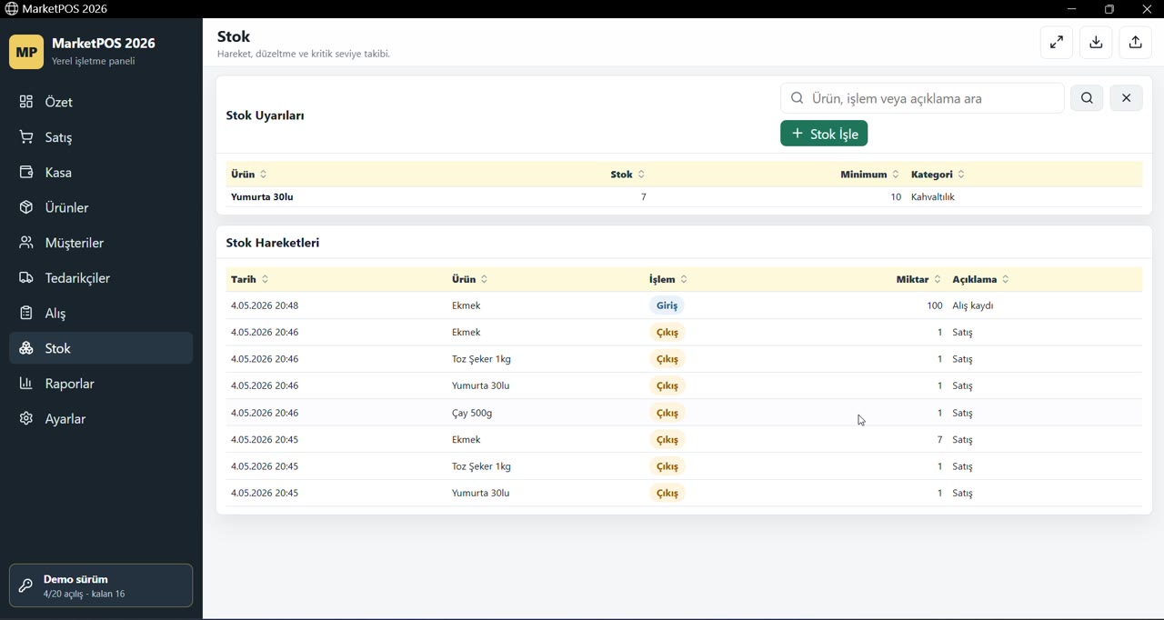The width and height of the screenshot is (1164, 620).
Task: Click the Stok Uyarıları heading
Action: pyautogui.click(x=265, y=116)
